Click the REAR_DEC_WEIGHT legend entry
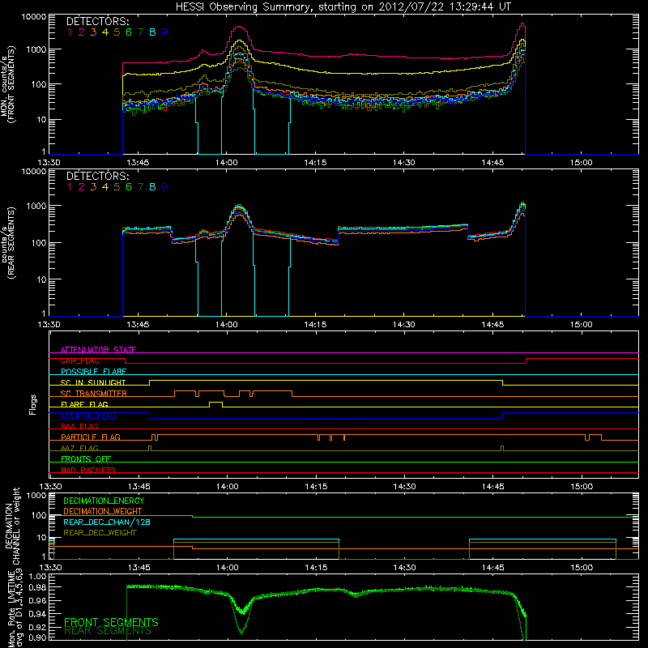Screen dimensions: 648x648 [x=100, y=533]
